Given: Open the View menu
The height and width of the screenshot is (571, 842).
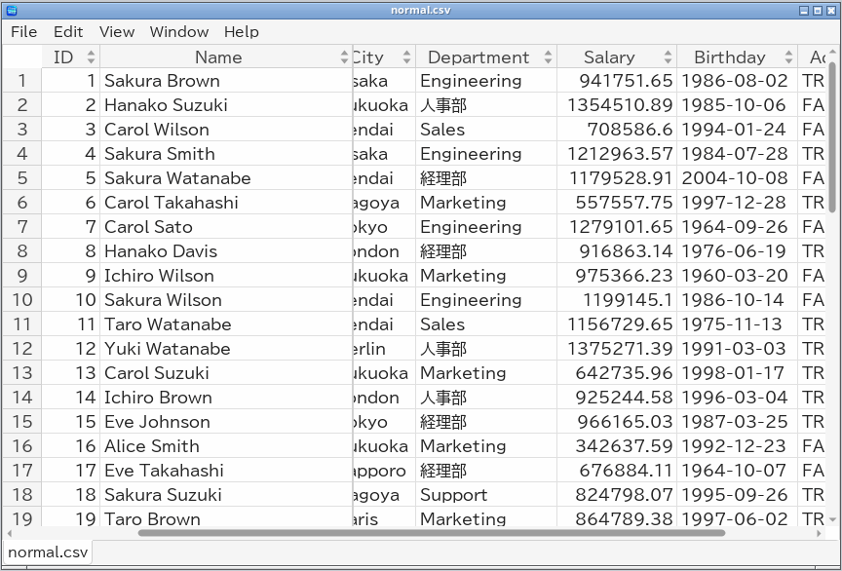Looking at the screenshot, I should tap(117, 32).
